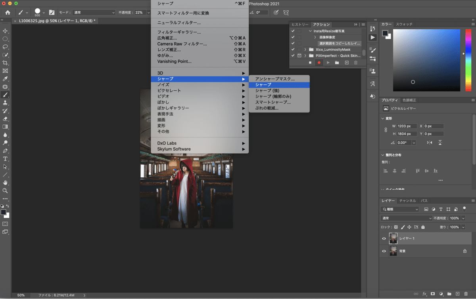Delete action using Actions panel trash icon
The height and width of the screenshot is (299, 476).
click(x=355, y=63)
